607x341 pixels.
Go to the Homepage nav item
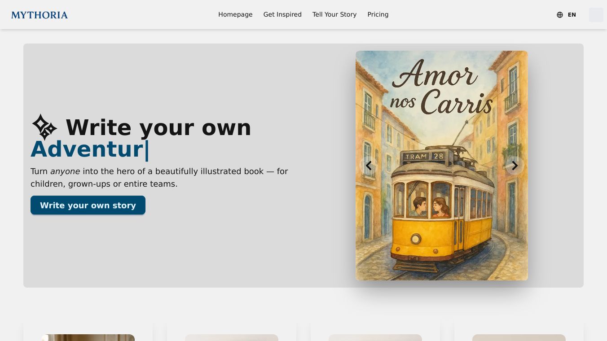[x=235, y=14]
